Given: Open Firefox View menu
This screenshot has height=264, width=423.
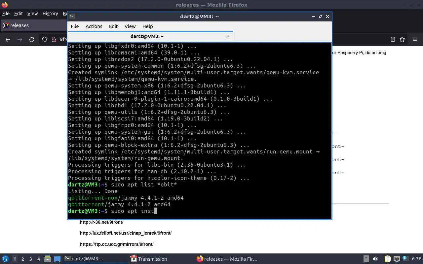Looking at the screenshot, I should [32, 14].
